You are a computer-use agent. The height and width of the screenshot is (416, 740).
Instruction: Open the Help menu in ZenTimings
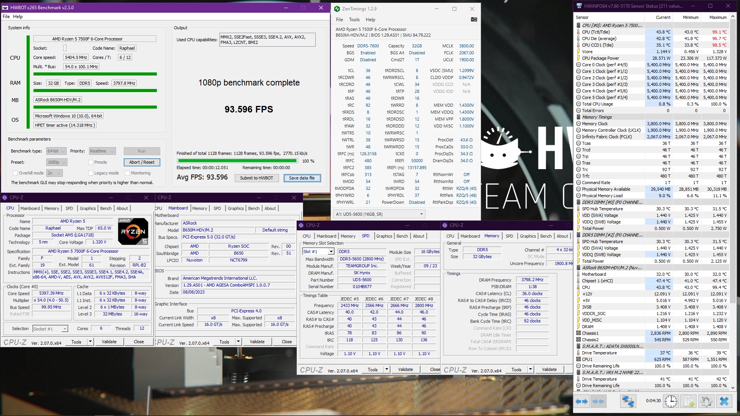click(370, 20)
